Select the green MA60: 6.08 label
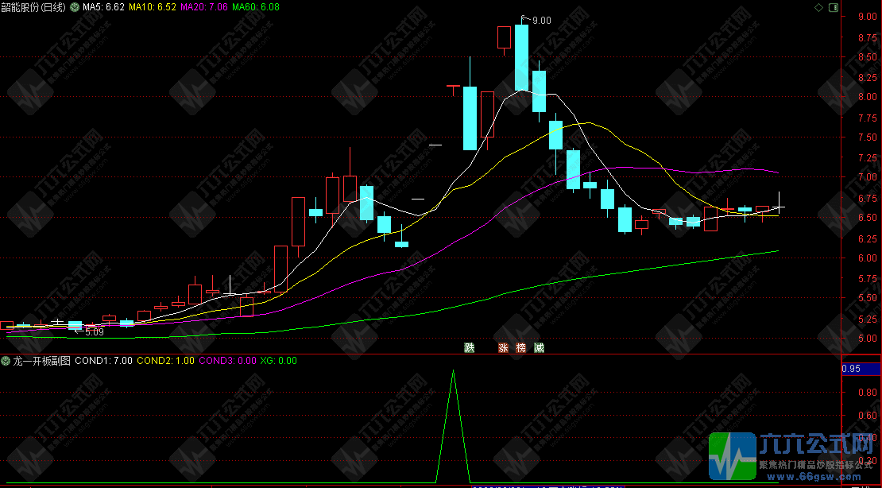This screenshot has width=882, height=488. (x=254, y=6)
